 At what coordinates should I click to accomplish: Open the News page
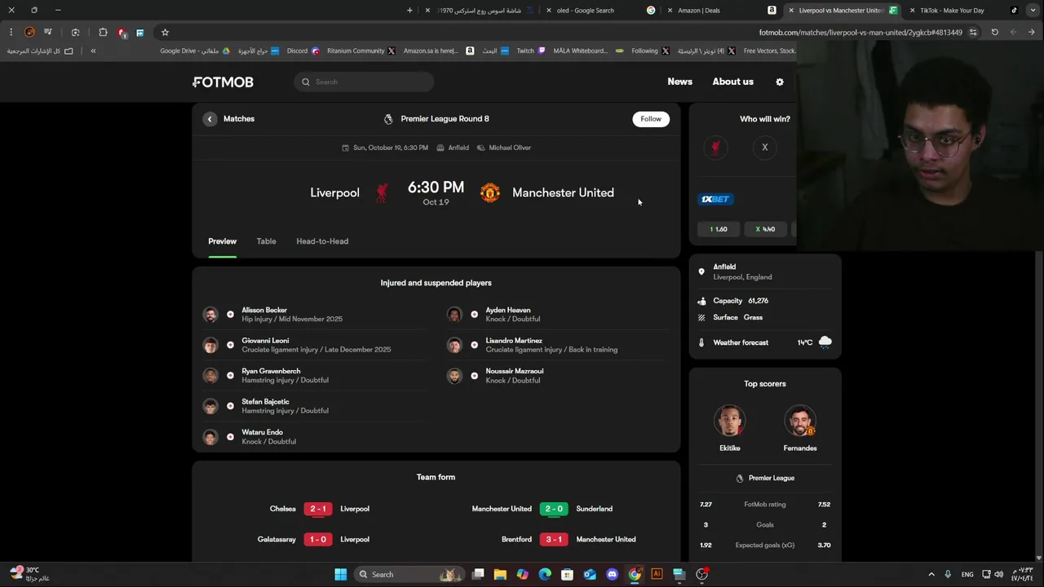(x=679, y=82)
